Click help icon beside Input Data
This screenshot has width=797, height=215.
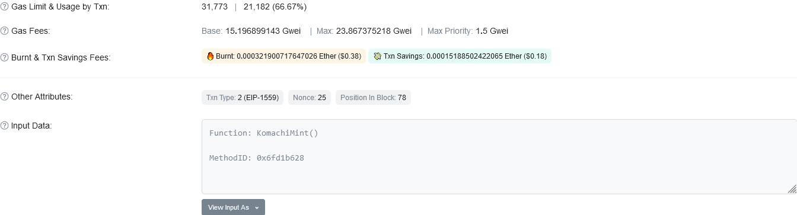pos(4,126)
